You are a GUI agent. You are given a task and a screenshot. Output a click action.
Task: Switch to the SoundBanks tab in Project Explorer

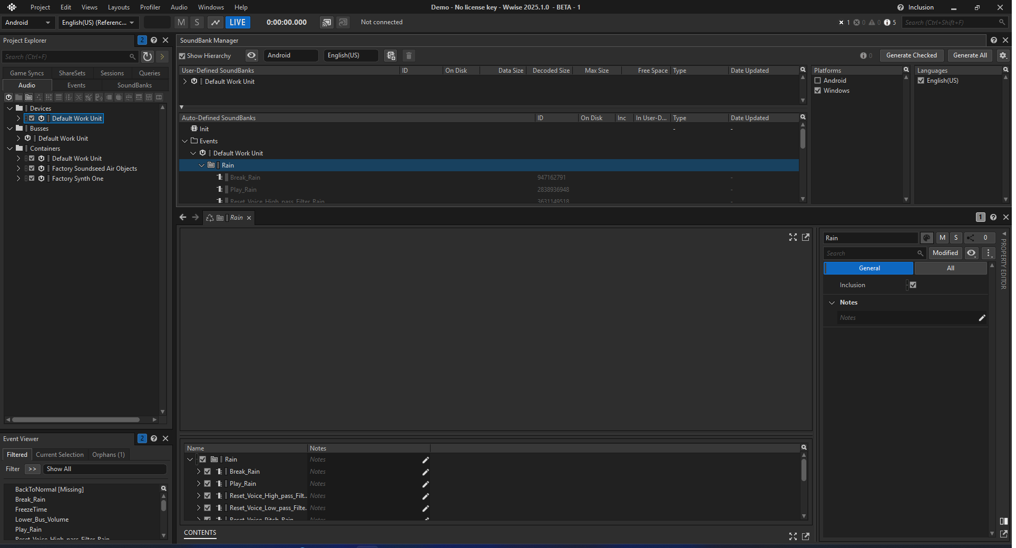coord(134,85)
